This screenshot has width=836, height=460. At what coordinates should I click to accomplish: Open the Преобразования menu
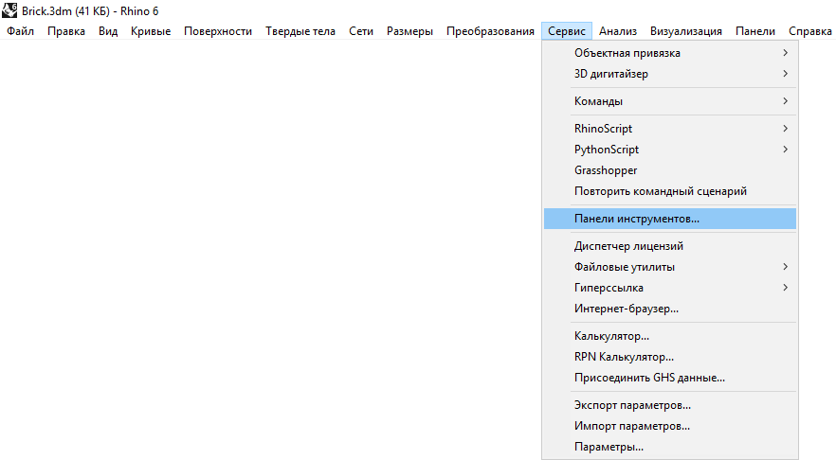(490, 31)
